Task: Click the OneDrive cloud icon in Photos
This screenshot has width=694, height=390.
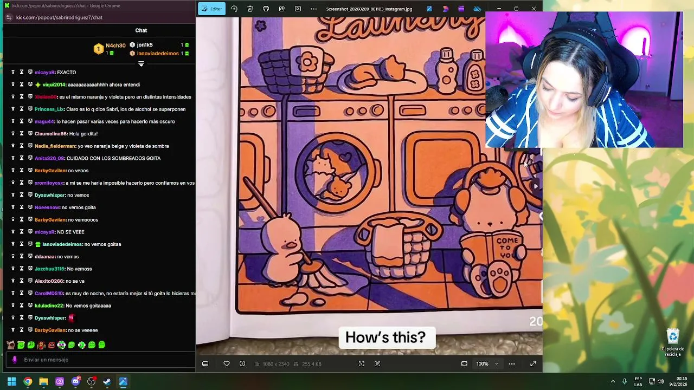Action: click(x=477, y=9)
